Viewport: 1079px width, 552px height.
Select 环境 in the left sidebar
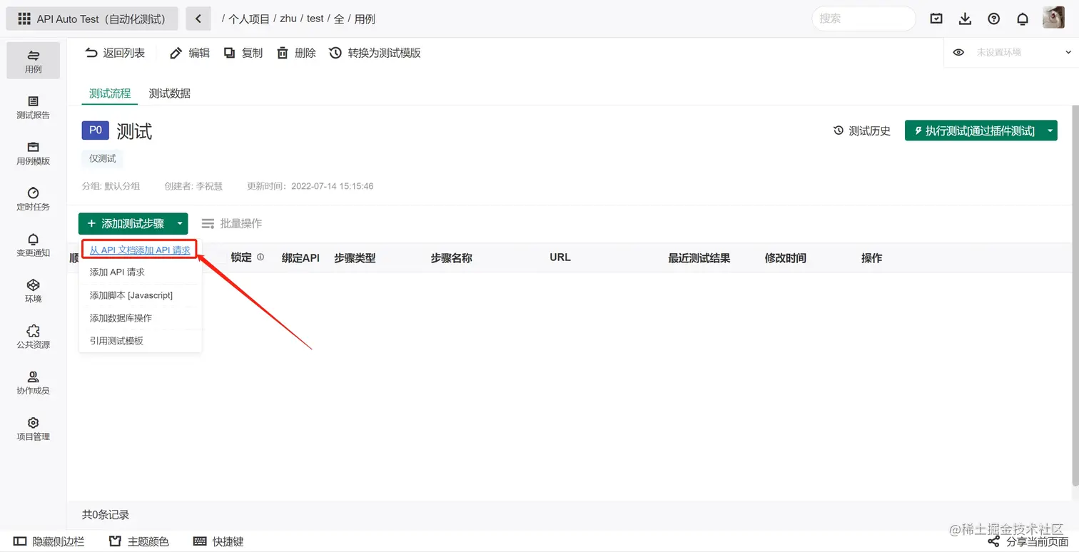pyautogui.click(x=33, y=291)
